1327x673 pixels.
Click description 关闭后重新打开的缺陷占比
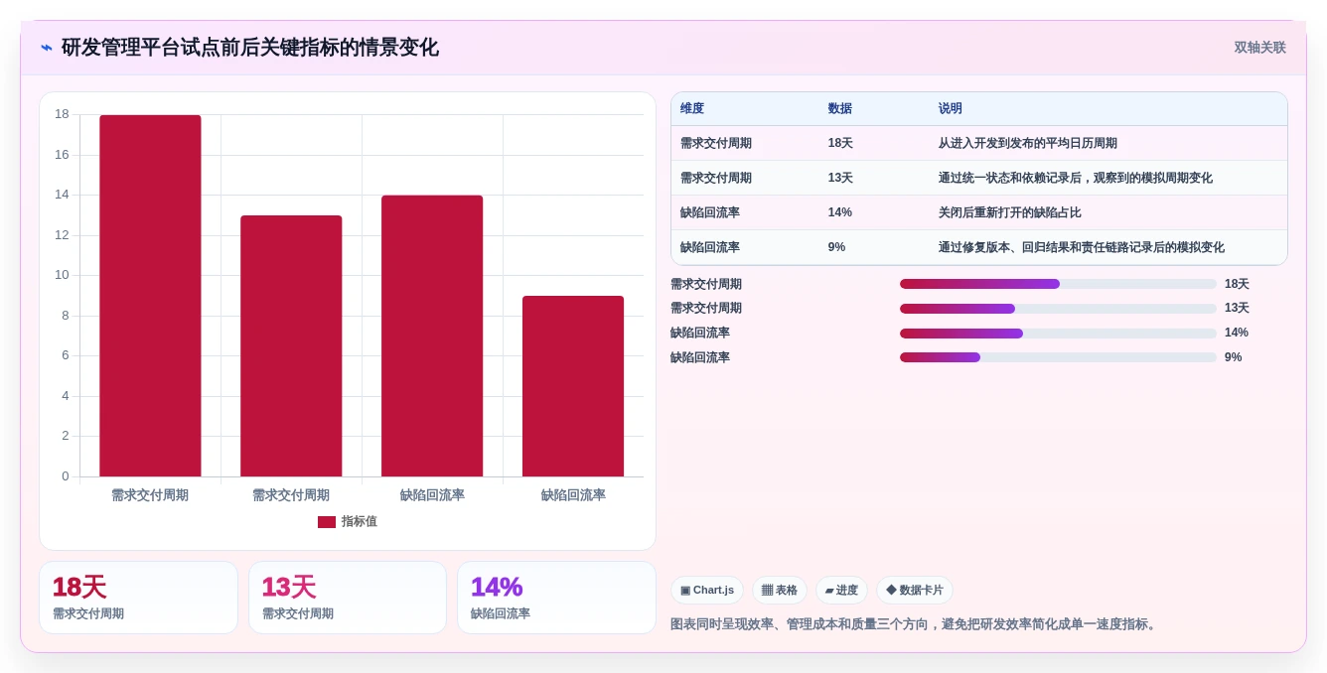1010,212
